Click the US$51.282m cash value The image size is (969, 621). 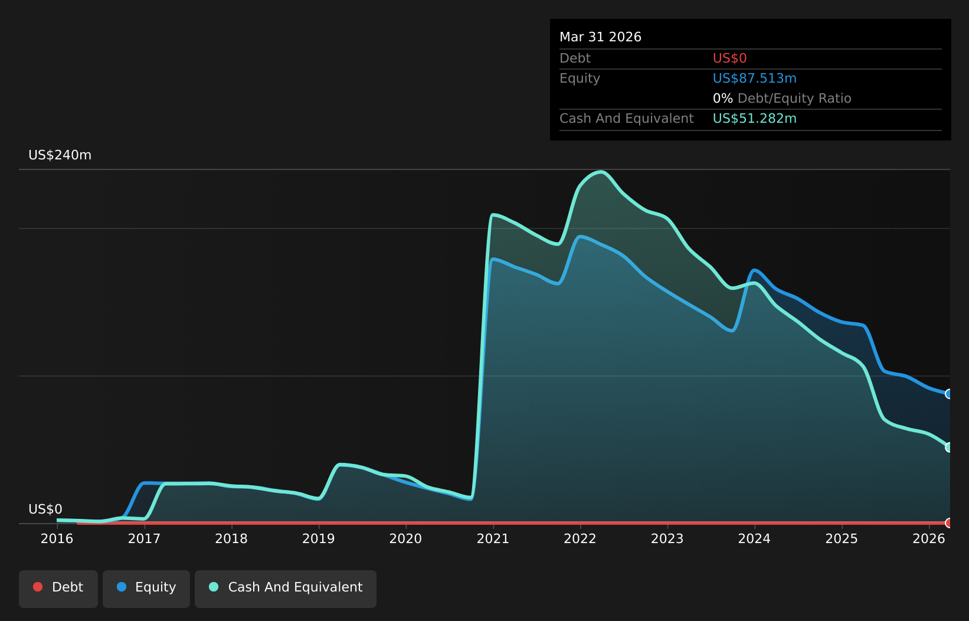pyautogui.click(x=755, y=119)
